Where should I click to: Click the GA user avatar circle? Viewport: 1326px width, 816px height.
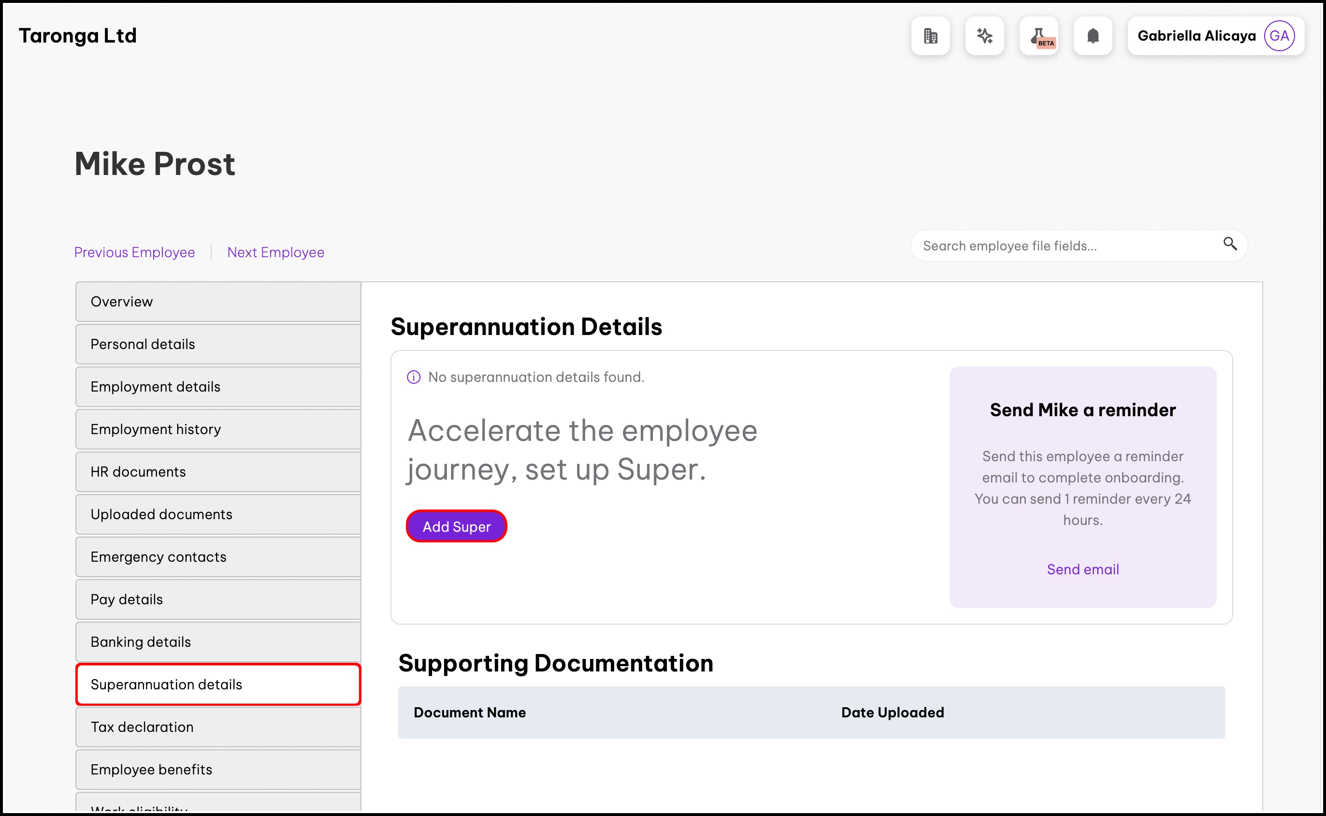[x=1279, y=36]
